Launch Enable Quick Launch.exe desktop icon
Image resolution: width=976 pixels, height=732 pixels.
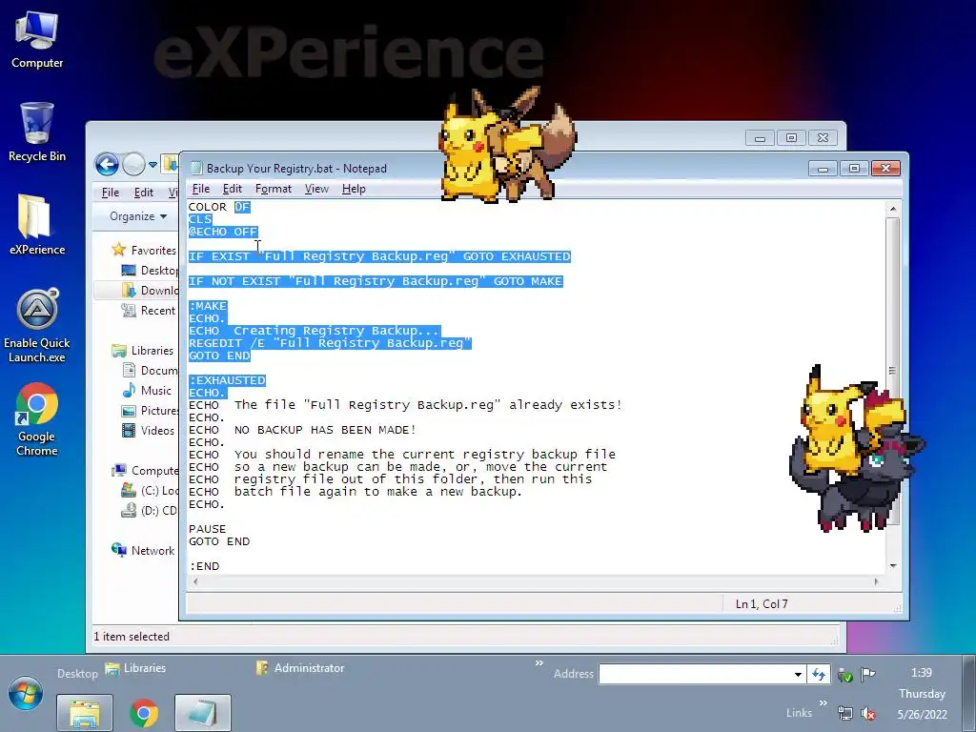(x=37, y=326)
